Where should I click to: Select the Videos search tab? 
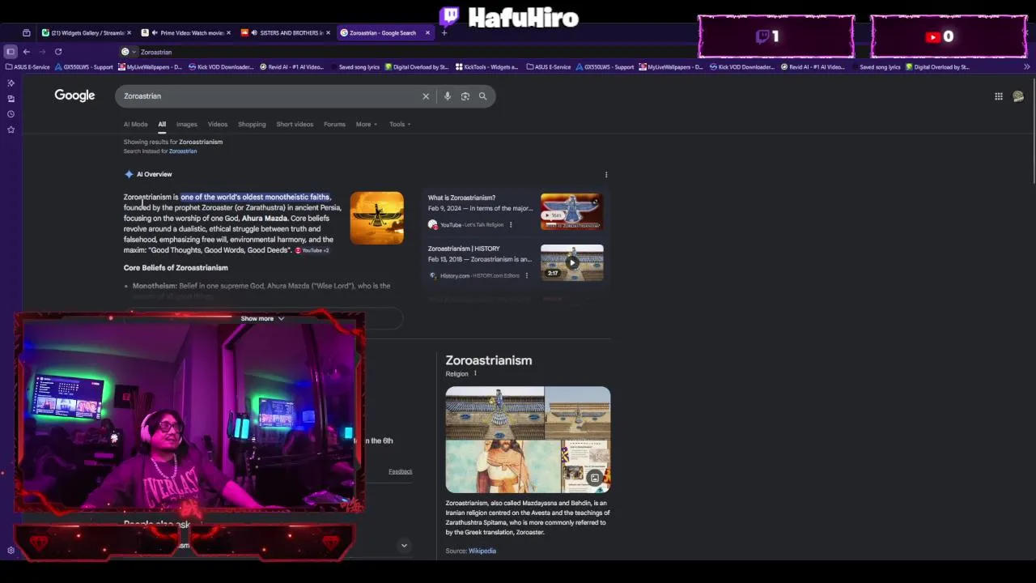click(217, 124)
